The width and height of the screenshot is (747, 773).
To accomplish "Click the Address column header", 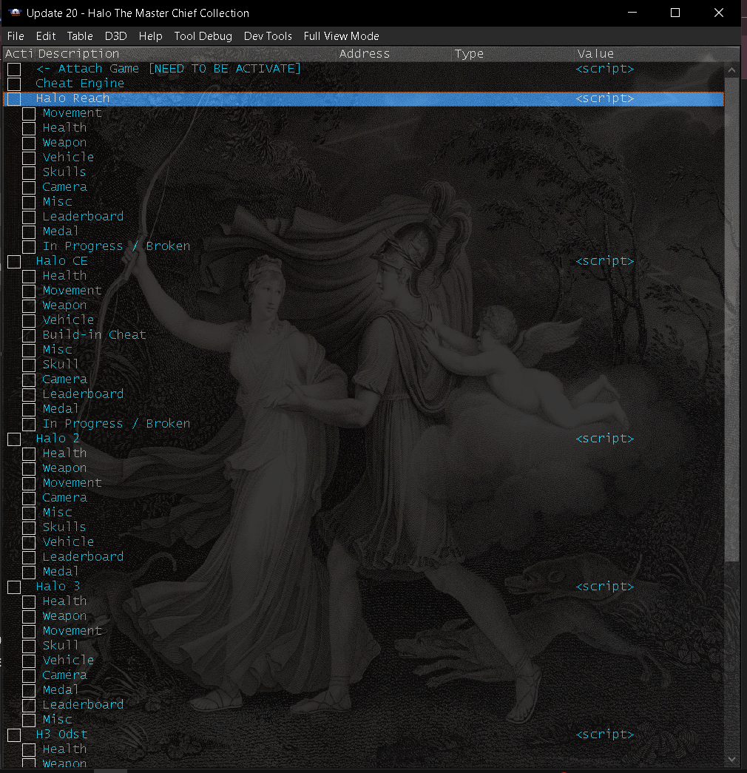I will pos(394,54).
